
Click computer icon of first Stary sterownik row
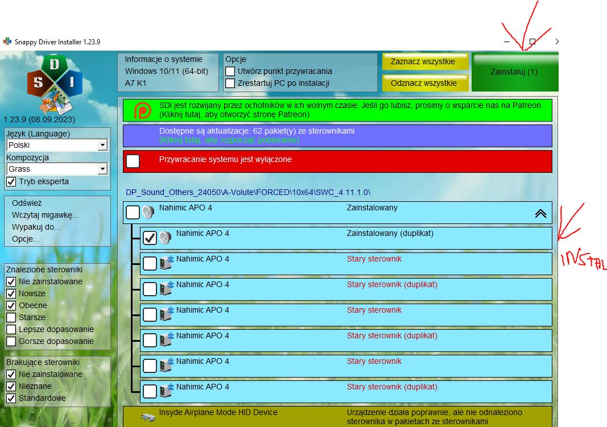(x=166, y=263)
